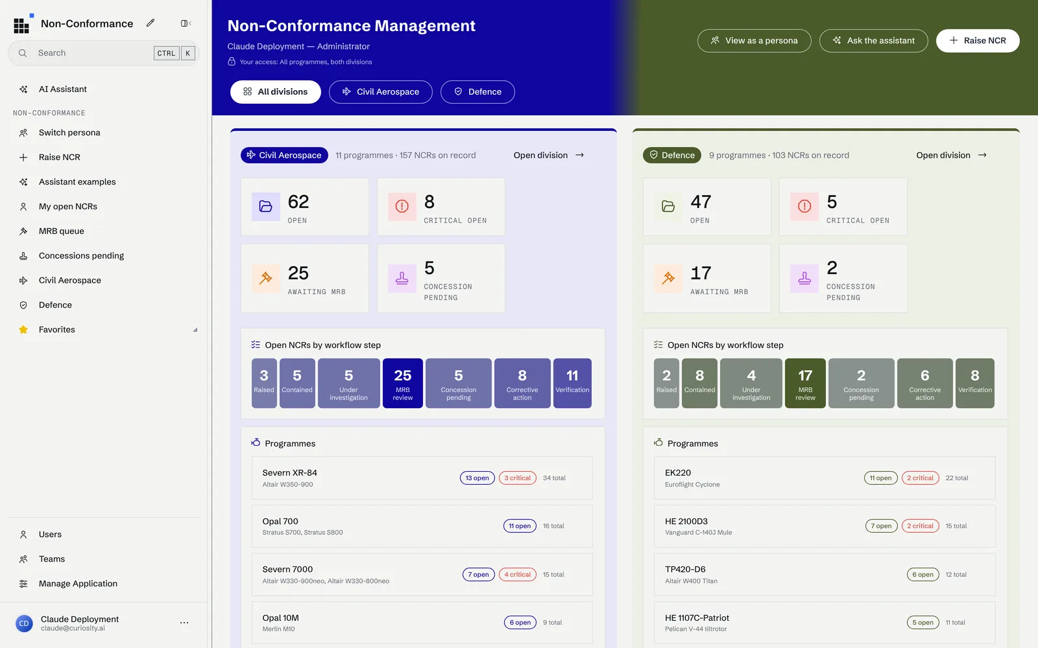The image size is (1038, 648).
Task: Switch to the Civil Aerospace filter tab
Action: [381, 92]
